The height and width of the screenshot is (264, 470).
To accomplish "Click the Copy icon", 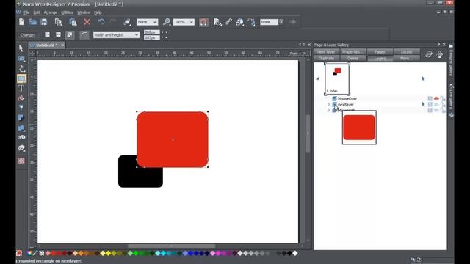I will coord(59,22).
